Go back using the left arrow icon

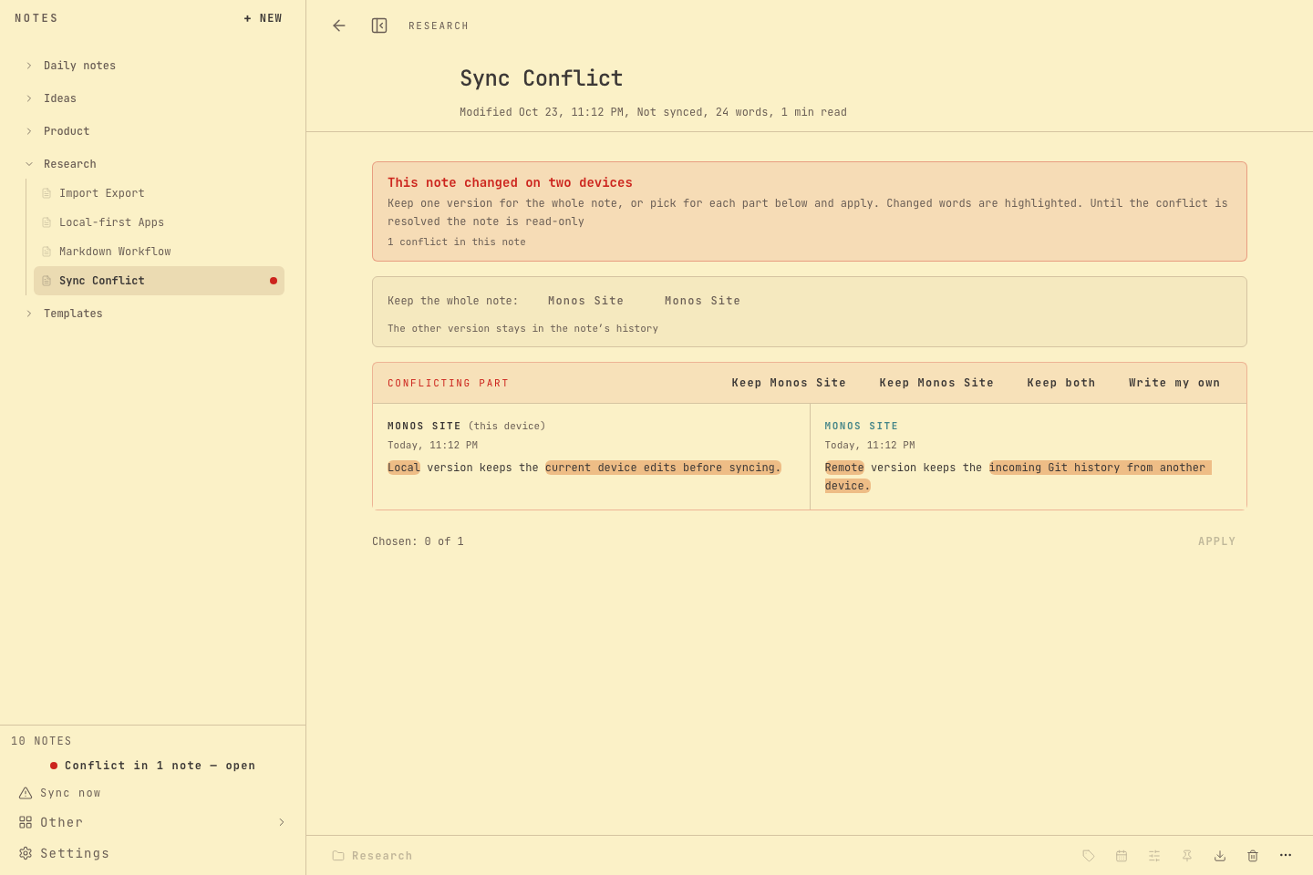pos(339,26)
